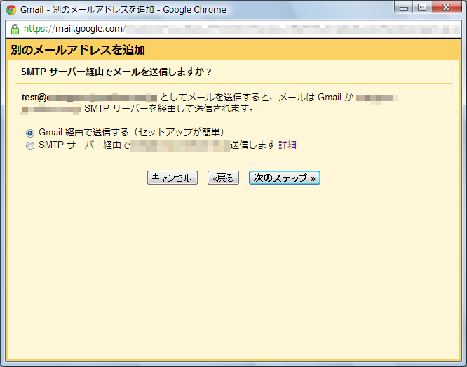Click the bold 'test@' email address text

34,98
